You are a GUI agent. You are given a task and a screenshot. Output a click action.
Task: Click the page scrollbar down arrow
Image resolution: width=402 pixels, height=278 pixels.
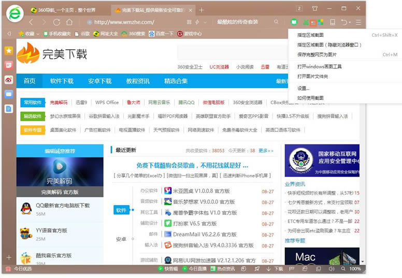tap(363, 261)
